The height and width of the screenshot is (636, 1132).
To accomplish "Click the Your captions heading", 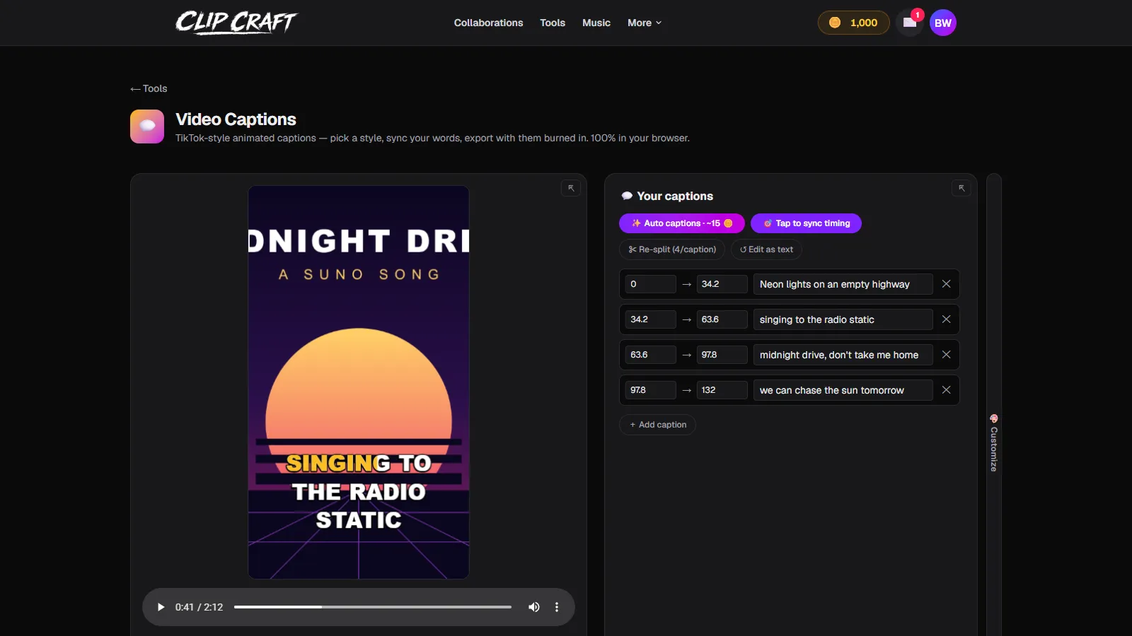I will point(675,196).
